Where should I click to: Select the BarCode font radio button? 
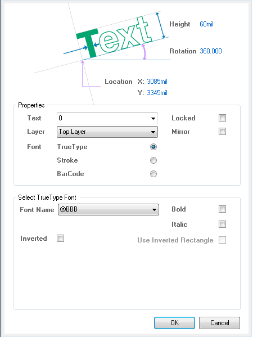tap(153, 174)
